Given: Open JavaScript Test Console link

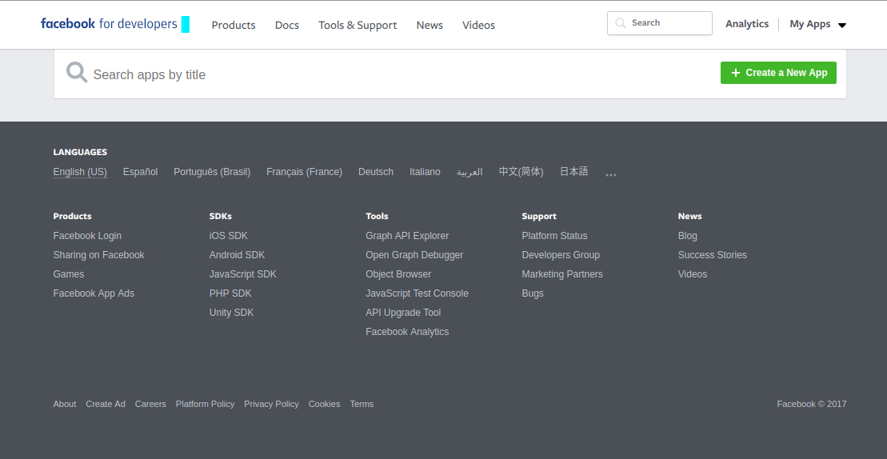Looking at the screenshot, I should click(418, 293).
